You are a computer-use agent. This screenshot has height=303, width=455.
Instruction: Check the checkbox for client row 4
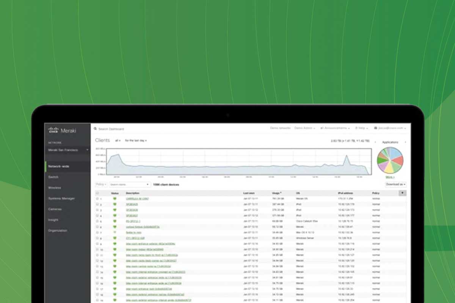tap(97, 216)
